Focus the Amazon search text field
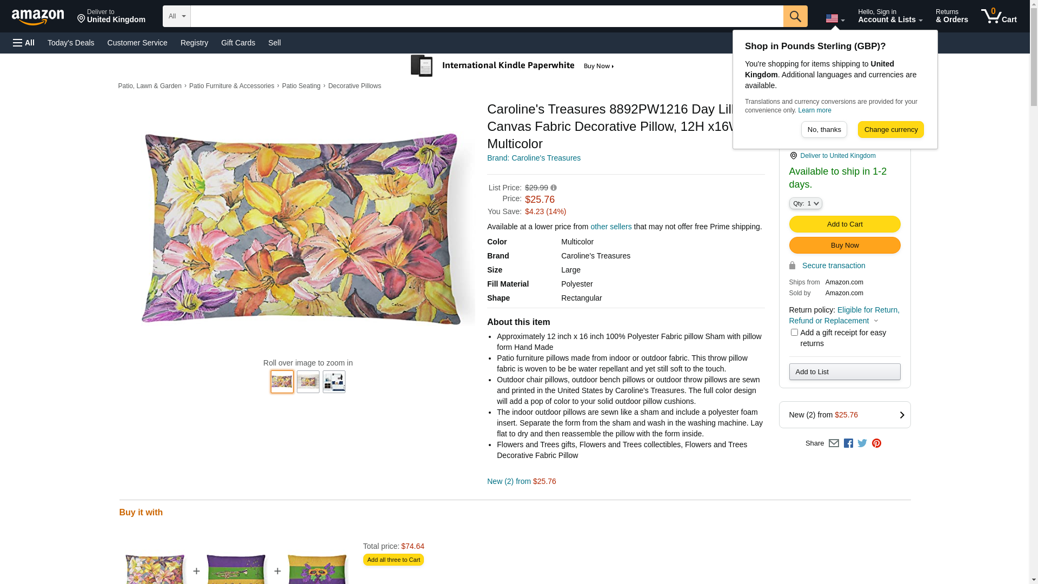 tap(487, 16)
